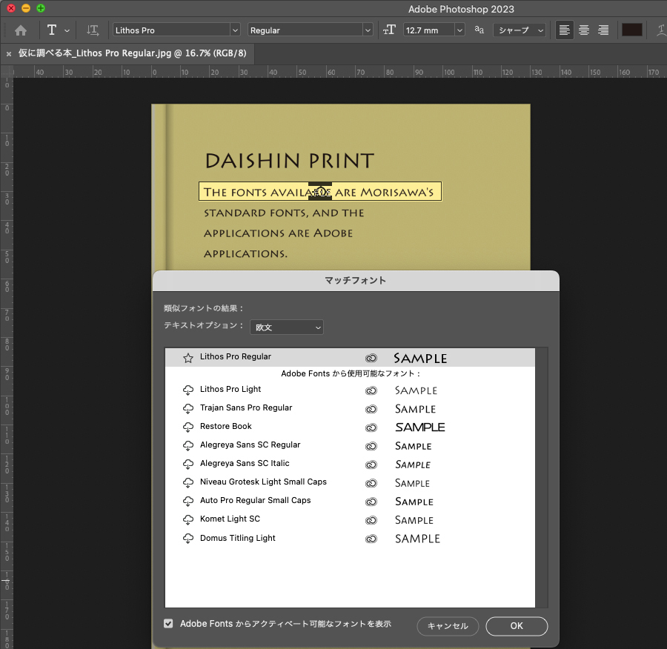The height and width of the screenshot is (649, 667).
Task: Close the Lithos Pro Regular.jpg document tab
Action: click(8, 53)
